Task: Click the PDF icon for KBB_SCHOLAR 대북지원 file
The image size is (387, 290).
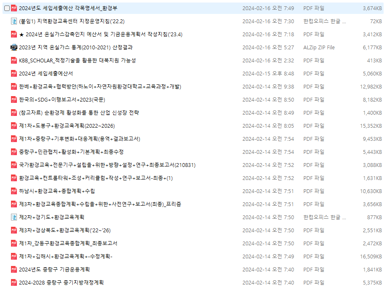Action: (13, 60)
